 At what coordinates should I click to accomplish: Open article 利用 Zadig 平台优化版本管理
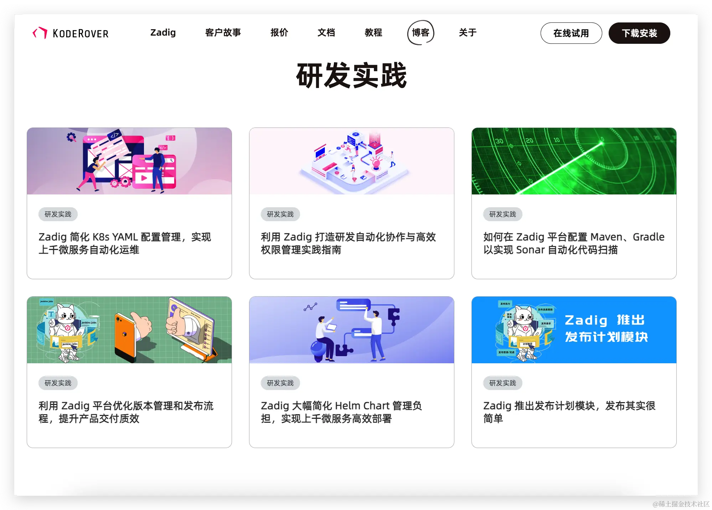pos(126,412)
